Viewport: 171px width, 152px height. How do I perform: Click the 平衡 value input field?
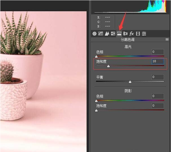(x=157, y=77)
